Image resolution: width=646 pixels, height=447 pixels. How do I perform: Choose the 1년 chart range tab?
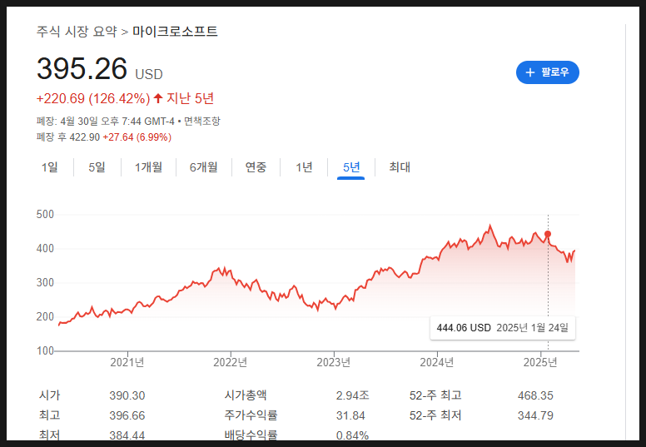304,167
